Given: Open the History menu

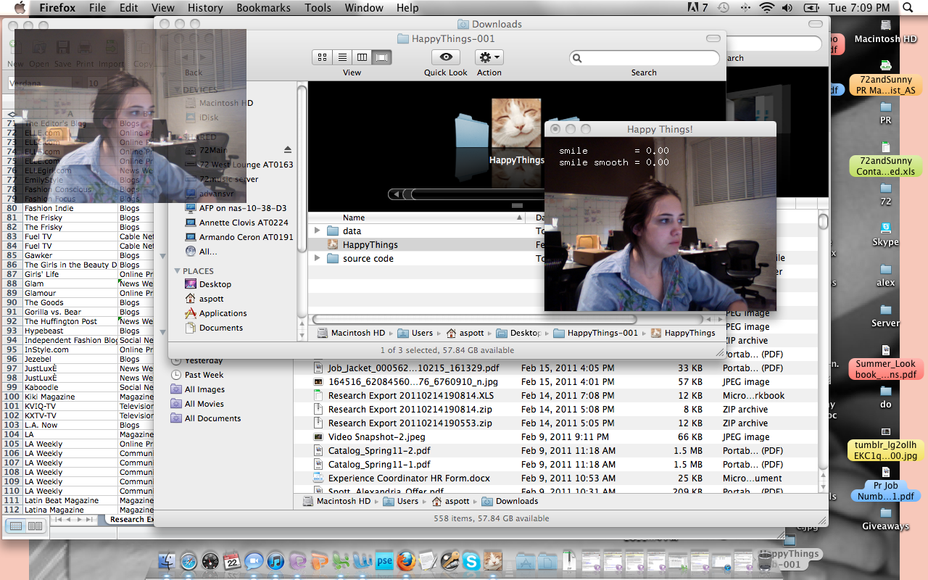Looking at the screenshot, I should tap(205, 8).
